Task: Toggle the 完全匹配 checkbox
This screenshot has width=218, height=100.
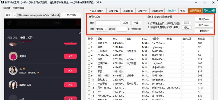Action: tap(130, 29)
